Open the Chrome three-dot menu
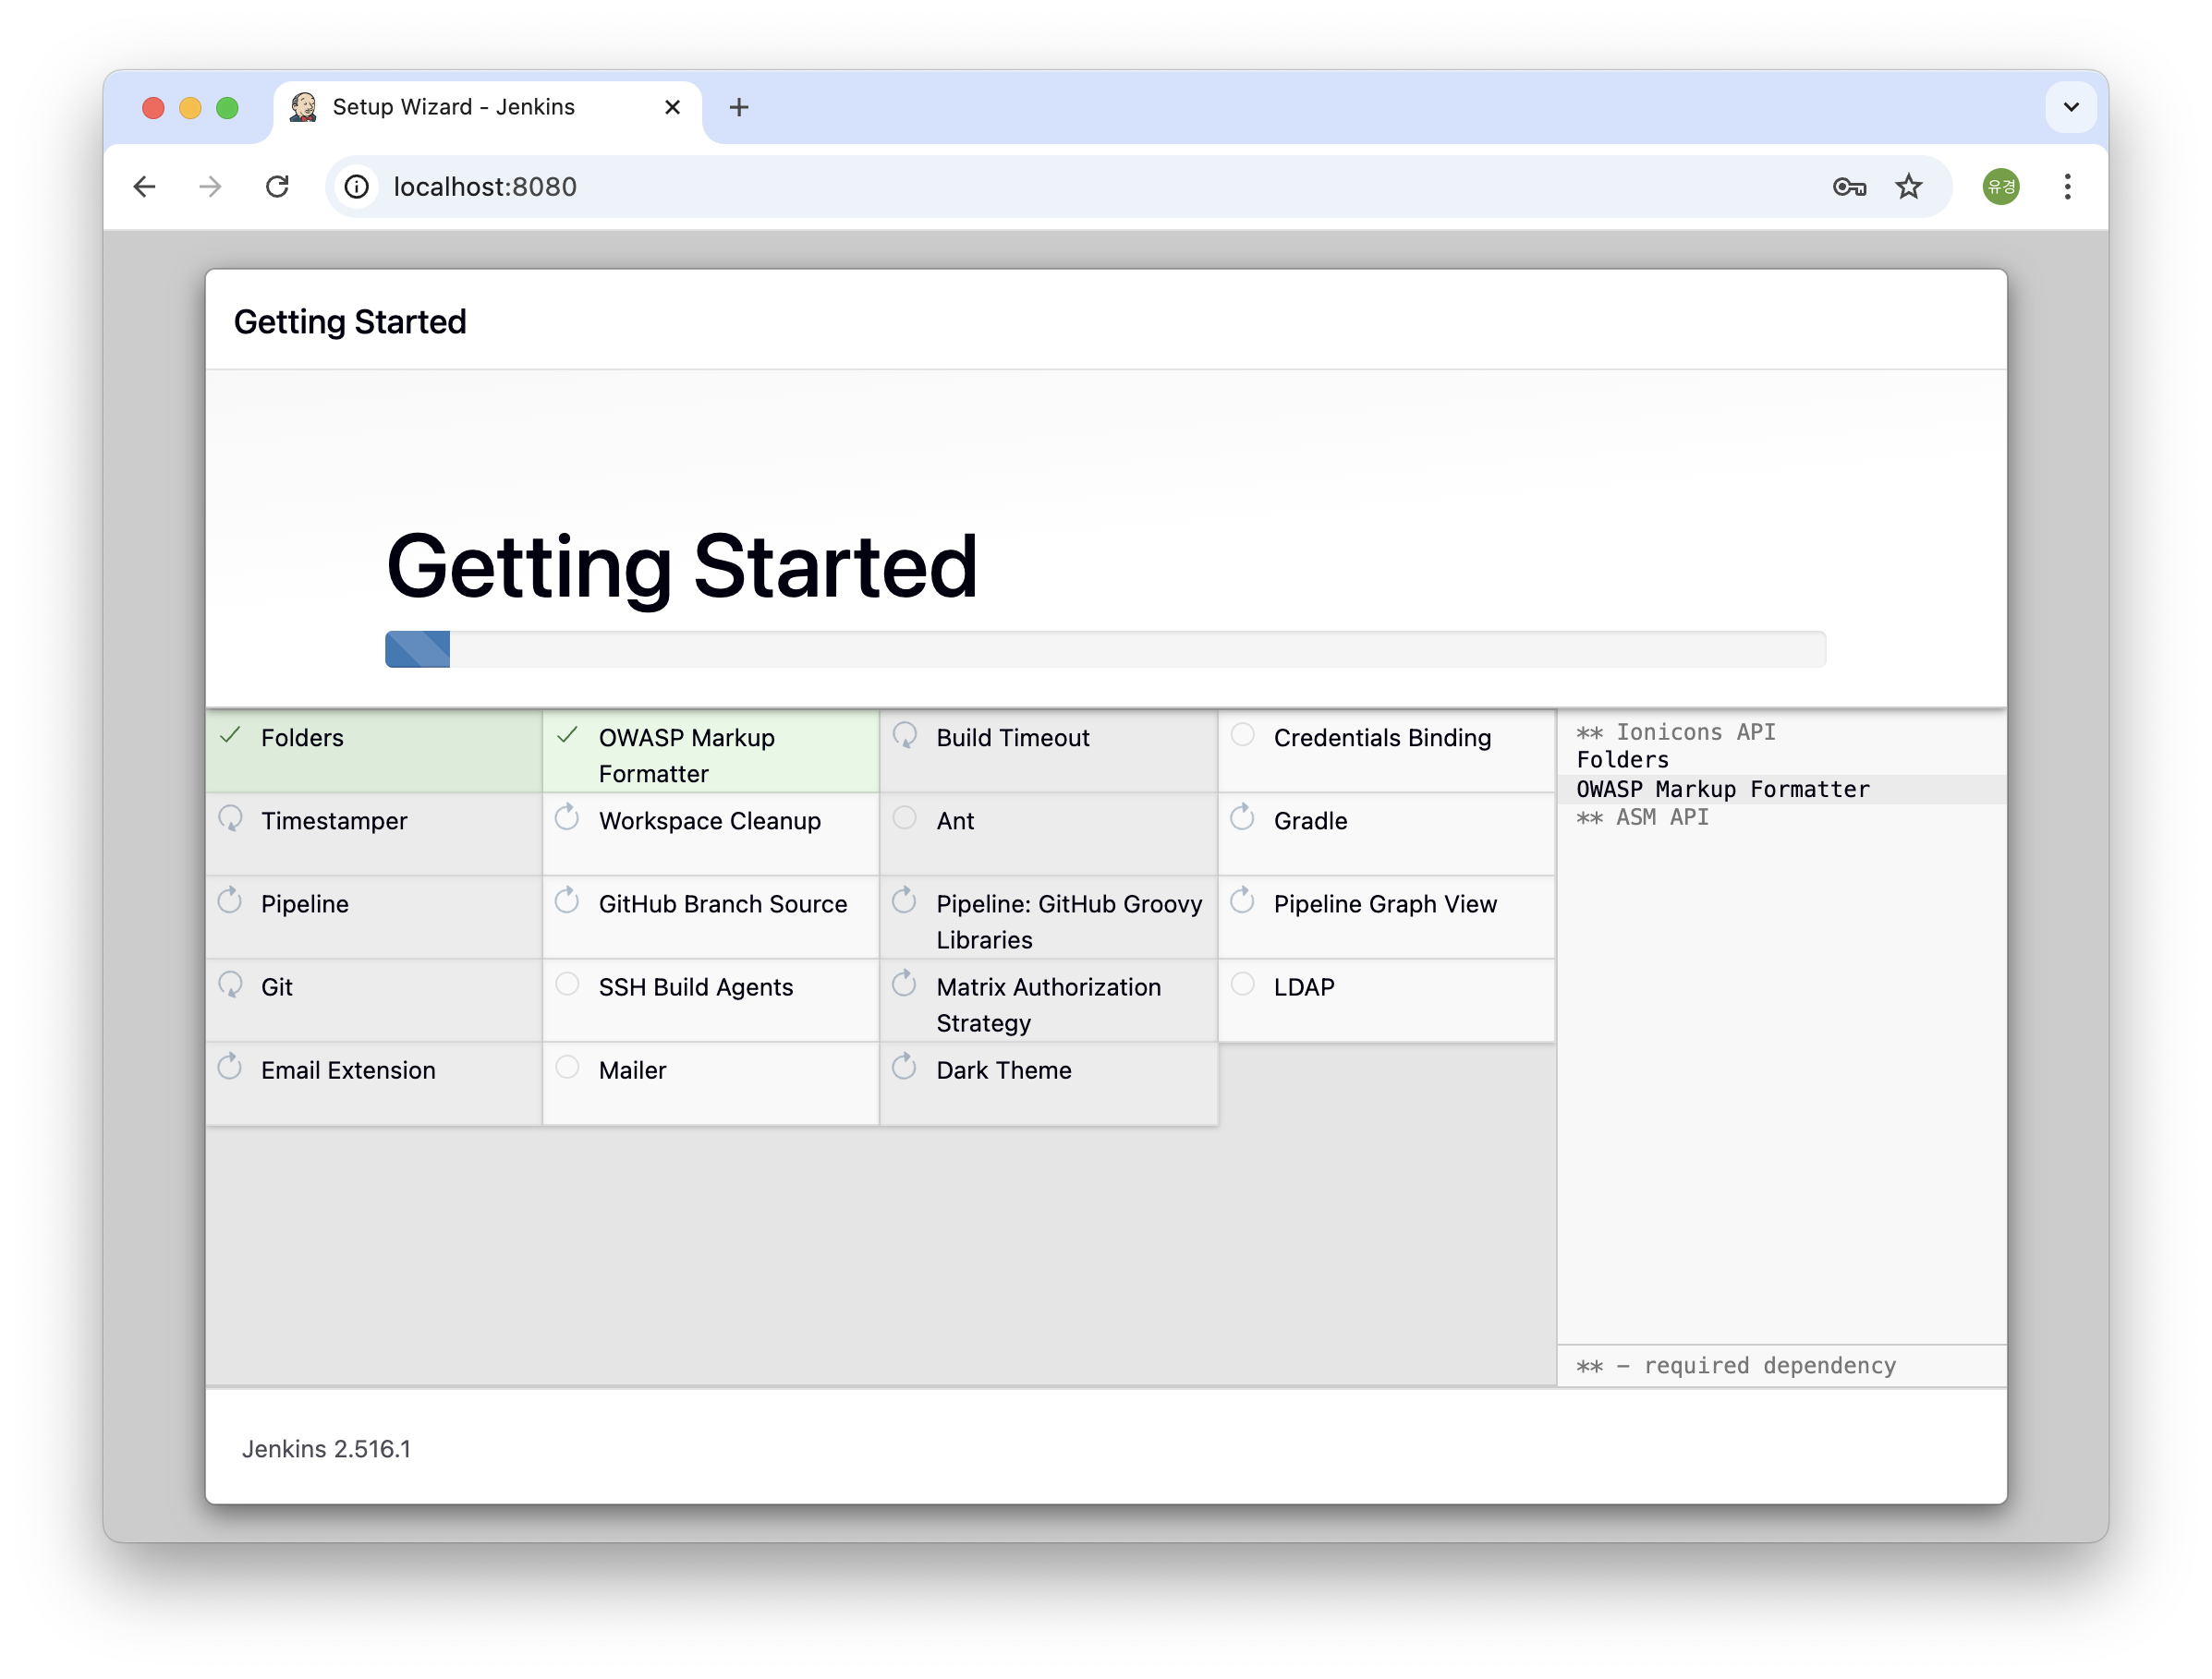2212x1679 pixels. (x=2067, y=187)
